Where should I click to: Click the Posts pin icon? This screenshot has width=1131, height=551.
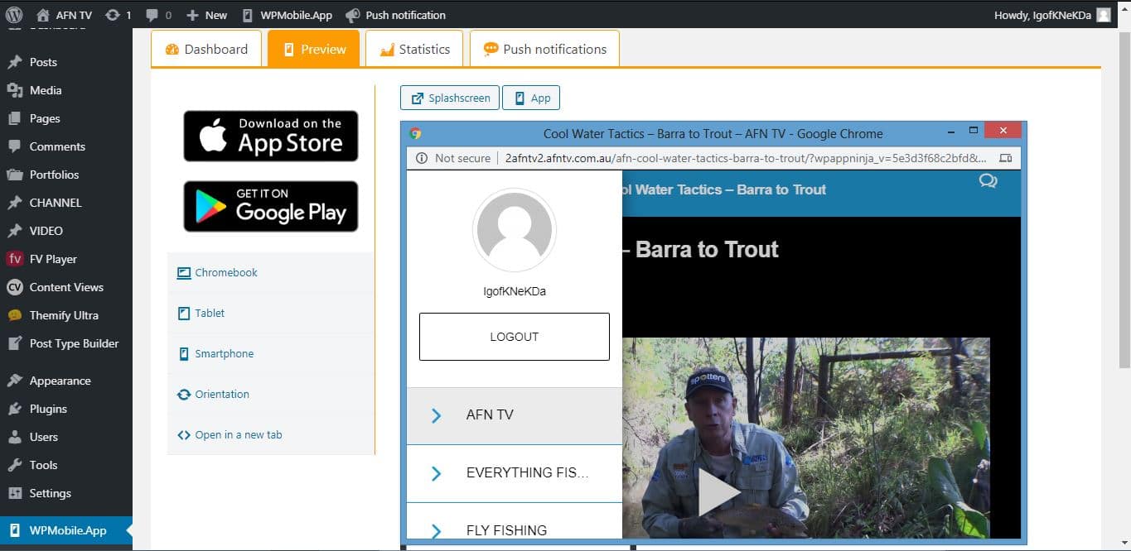pos(14,62)
